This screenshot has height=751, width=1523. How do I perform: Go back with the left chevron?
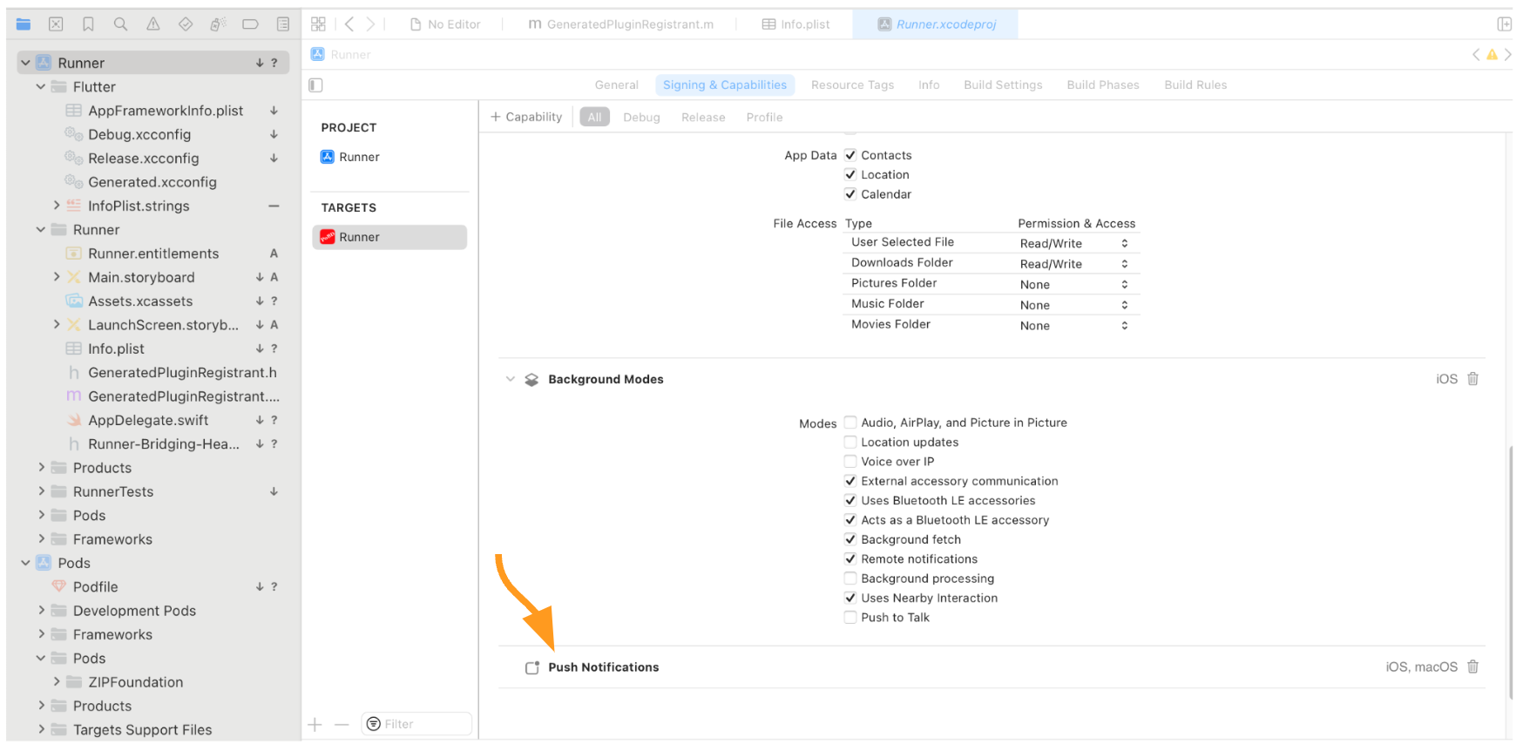pos(349,24)
